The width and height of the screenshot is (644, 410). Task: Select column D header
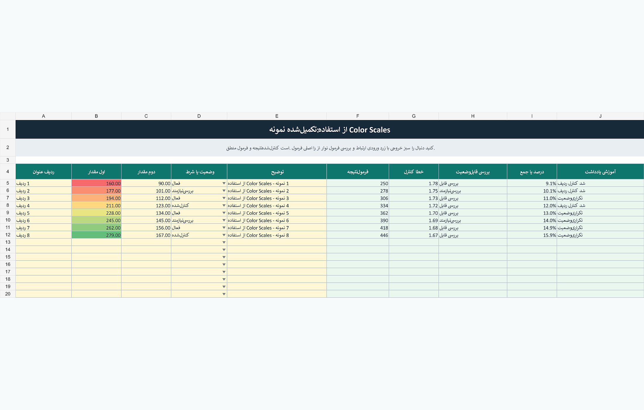(199, 116)
